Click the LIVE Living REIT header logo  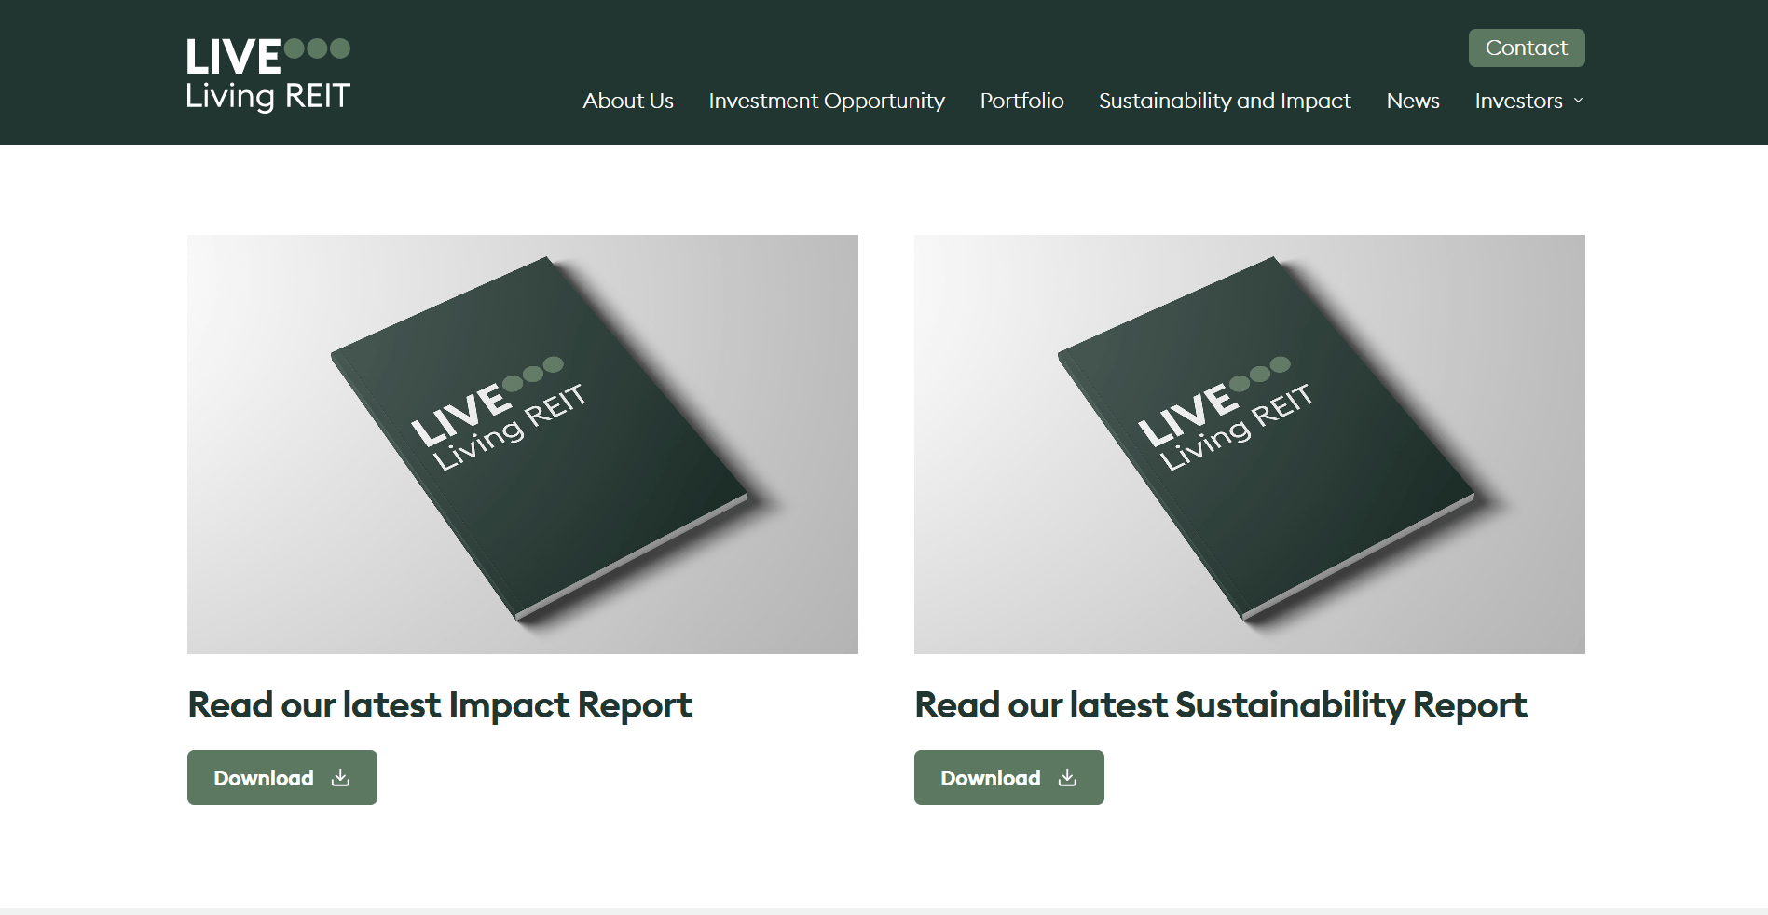point(268,75)
